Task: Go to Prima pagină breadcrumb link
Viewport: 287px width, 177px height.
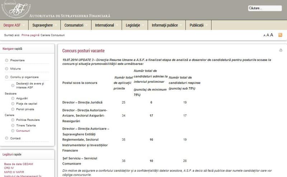Action: 30,35
